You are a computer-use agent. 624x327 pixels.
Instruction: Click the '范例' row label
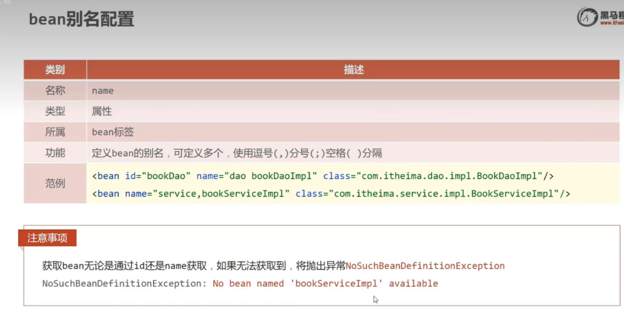click(55, 183)
